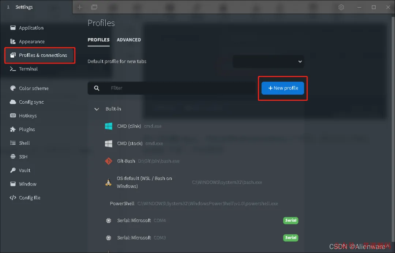Open the SSH settings section

[x=23, y=157]
